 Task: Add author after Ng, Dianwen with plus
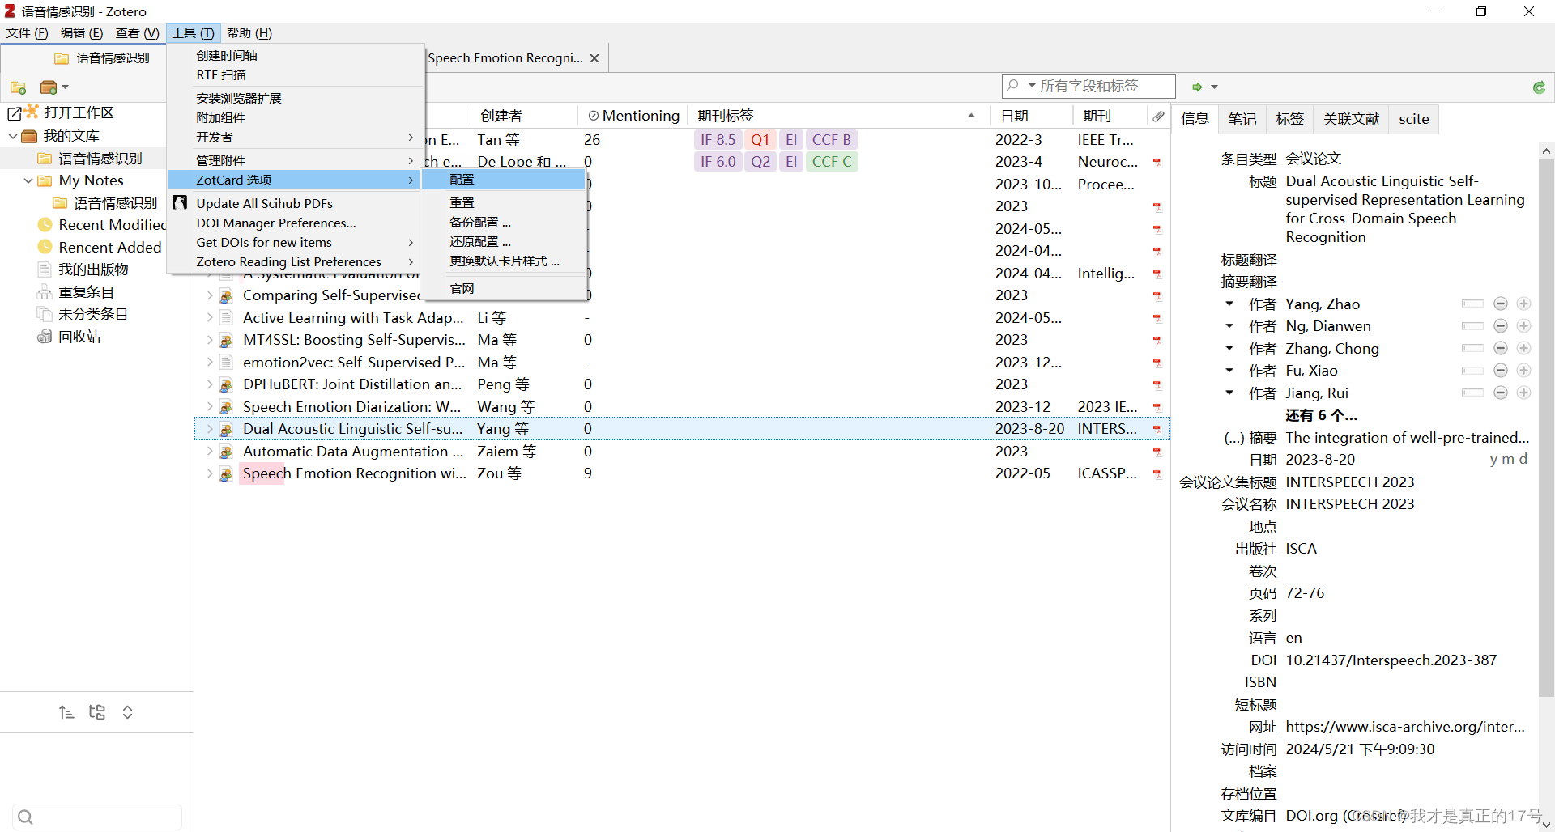pos(1523,325)
